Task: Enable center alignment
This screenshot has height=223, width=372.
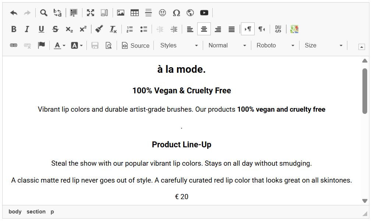Action: 204,29
